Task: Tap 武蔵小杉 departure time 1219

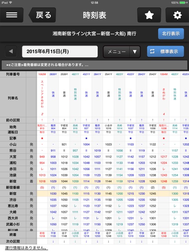Action: click(x=120, y=224)
